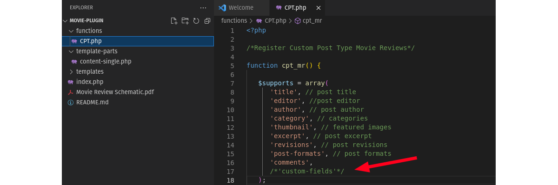
Task: Click the PDF icon of Movie Review Schematic
Action: pos(71,92)
